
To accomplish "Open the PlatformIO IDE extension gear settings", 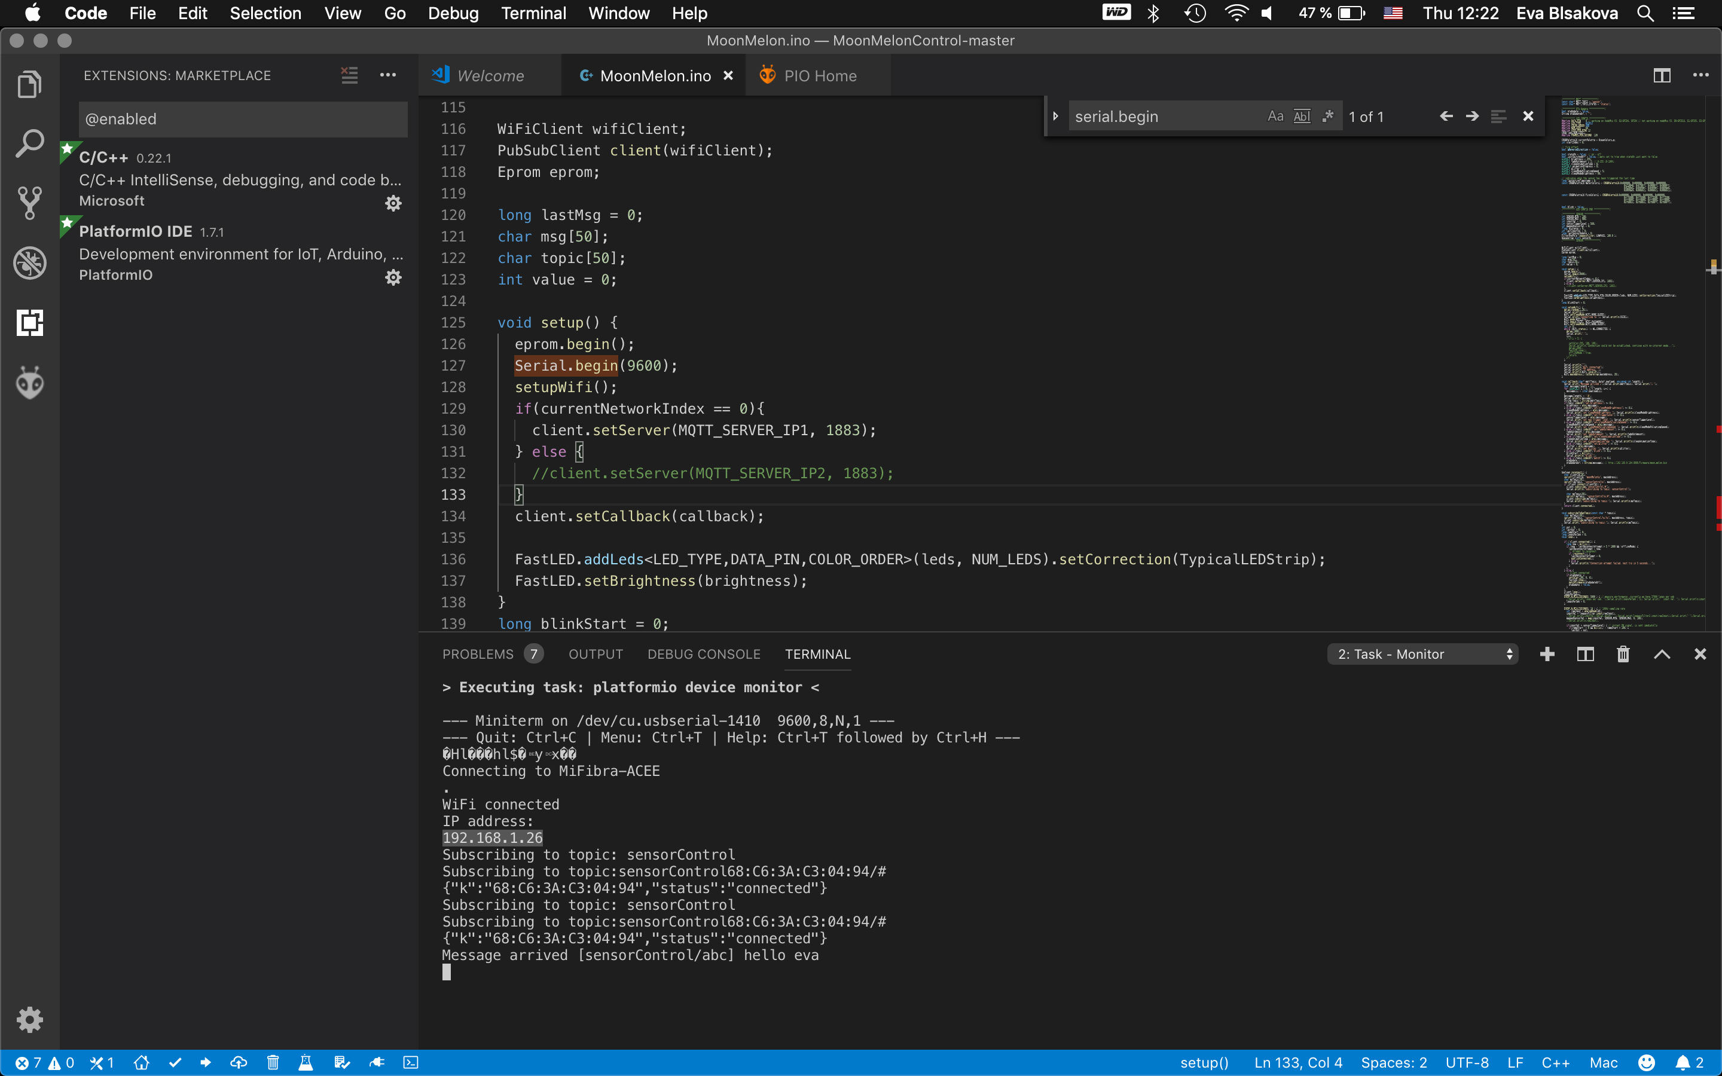I will [393, 277].
